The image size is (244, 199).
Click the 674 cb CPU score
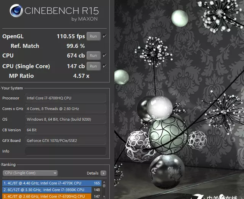click(x=76, y=55)
